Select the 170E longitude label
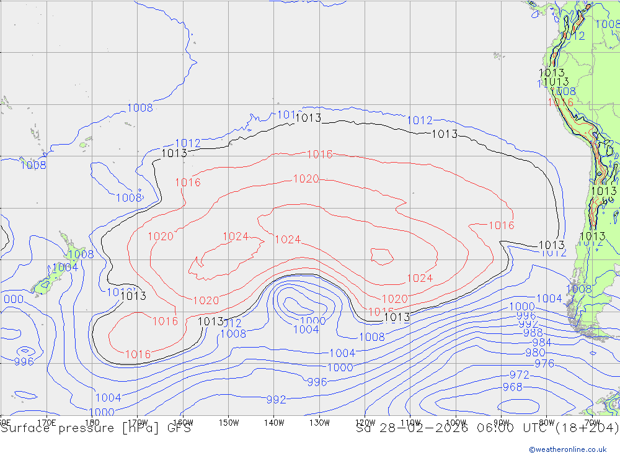 click(46, 423)
